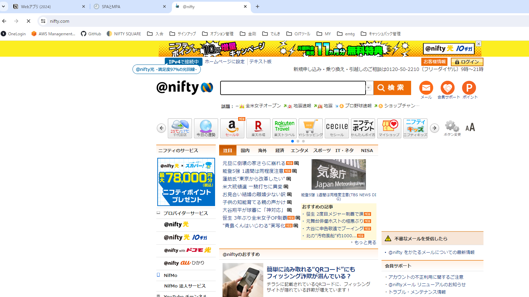Select the NISA news tab
The image size is (529, 297).
point(367,150)
